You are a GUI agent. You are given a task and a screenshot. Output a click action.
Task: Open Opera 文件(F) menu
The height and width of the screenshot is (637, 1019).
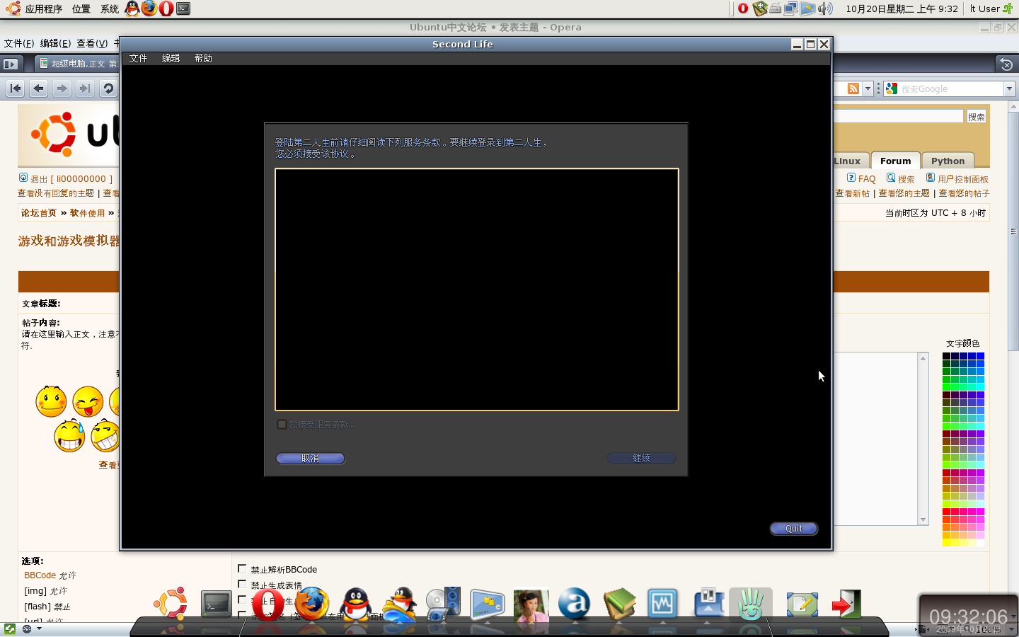(19, 43)
